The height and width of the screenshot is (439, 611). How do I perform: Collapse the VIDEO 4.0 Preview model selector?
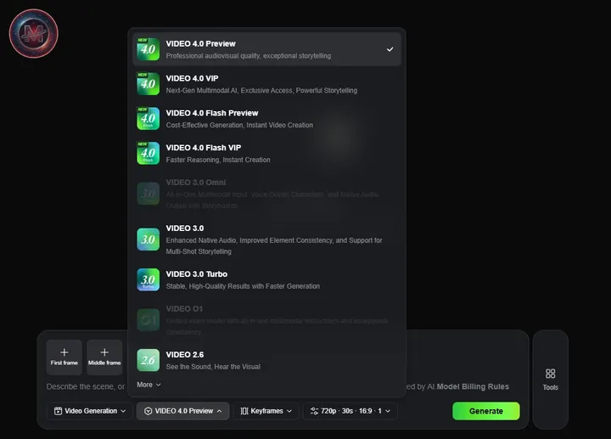182,411
